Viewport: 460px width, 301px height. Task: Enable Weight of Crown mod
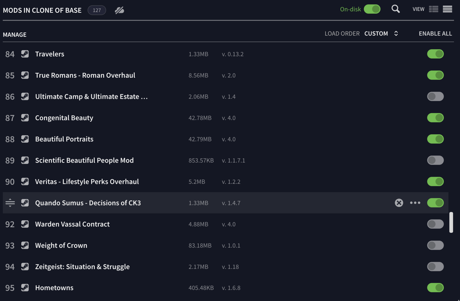click(435, 245)
